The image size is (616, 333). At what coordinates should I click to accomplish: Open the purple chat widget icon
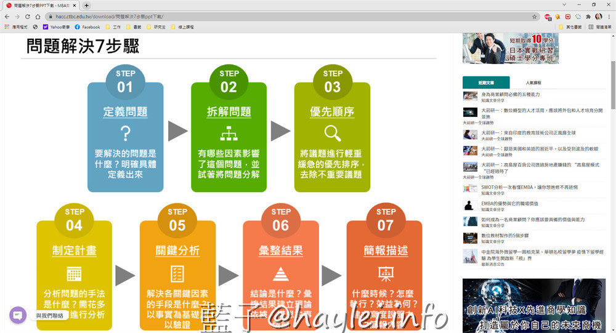tap(18, 315)
